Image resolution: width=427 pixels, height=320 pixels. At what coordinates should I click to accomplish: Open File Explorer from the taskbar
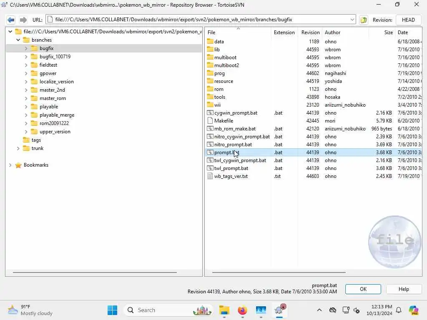coord(224,310)
